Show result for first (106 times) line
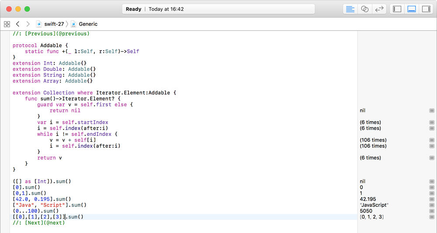Image resolution: width=437 pixels, height=233 pixels. click(432, 140)
